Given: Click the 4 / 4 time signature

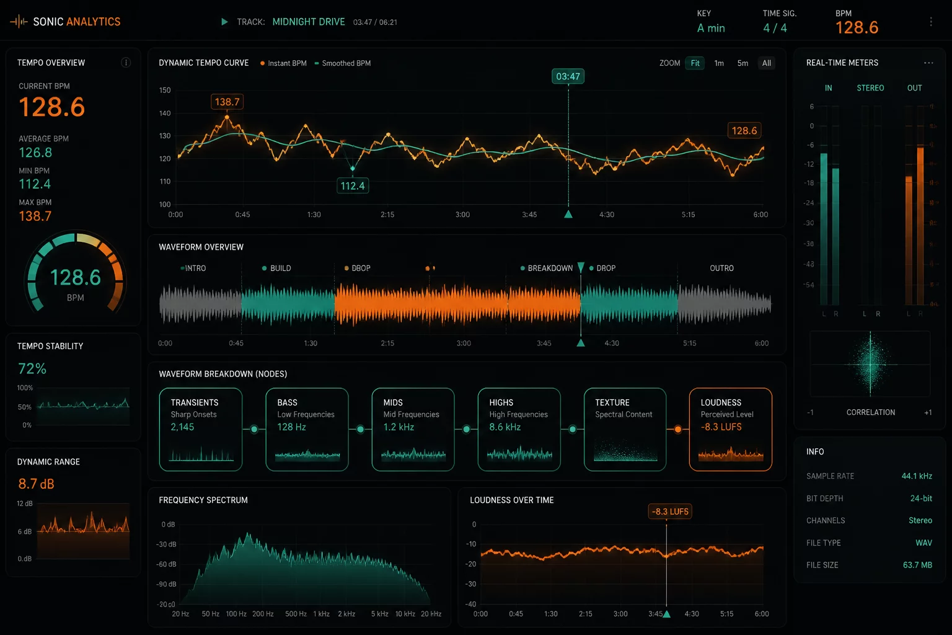Looking at the screenshot, I should pyautogui.click(x=775, y=28).
